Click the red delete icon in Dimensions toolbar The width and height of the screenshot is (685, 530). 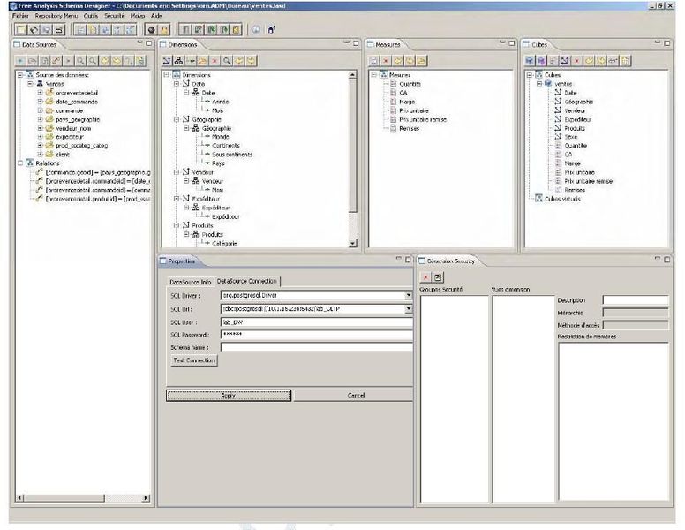215,61
